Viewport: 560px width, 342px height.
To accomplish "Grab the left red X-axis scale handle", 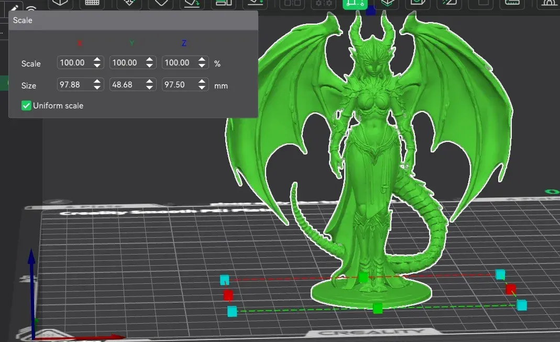I will coord(228,295).
